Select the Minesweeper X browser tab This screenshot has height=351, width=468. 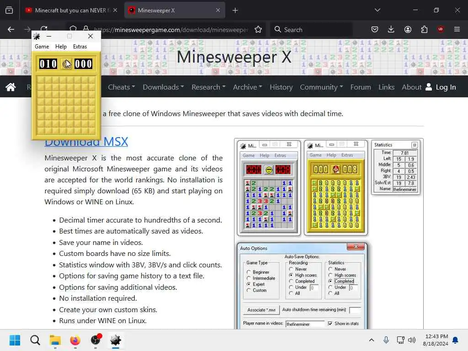tap(175, 11)
